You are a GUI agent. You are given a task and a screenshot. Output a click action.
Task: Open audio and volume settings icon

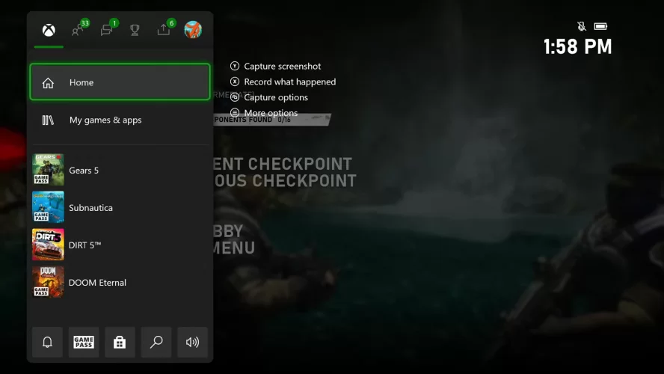point(193,342)
